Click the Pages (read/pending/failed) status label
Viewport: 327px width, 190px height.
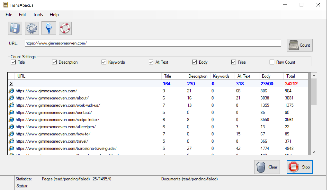66,179
